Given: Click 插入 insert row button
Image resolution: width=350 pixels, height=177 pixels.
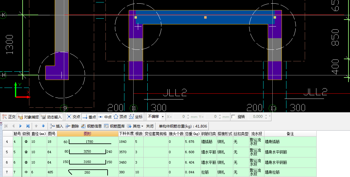Looking at the screenshot, I should [x=57, y=126].
